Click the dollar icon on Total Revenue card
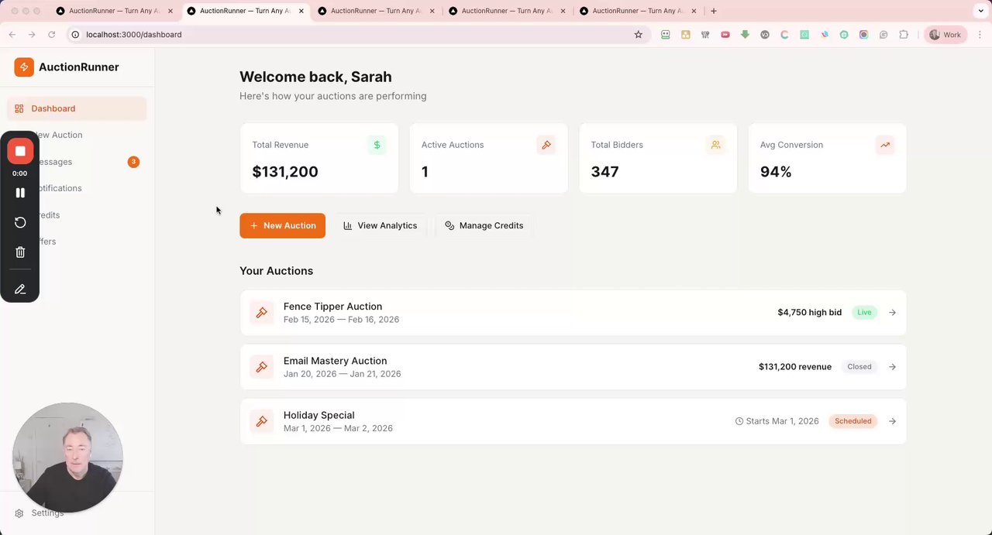 (377, 145)
